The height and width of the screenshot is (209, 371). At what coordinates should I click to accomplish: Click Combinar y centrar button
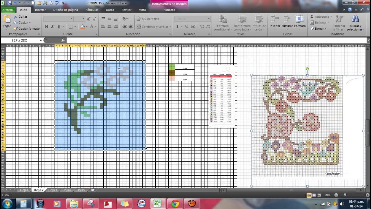(154, 27)
